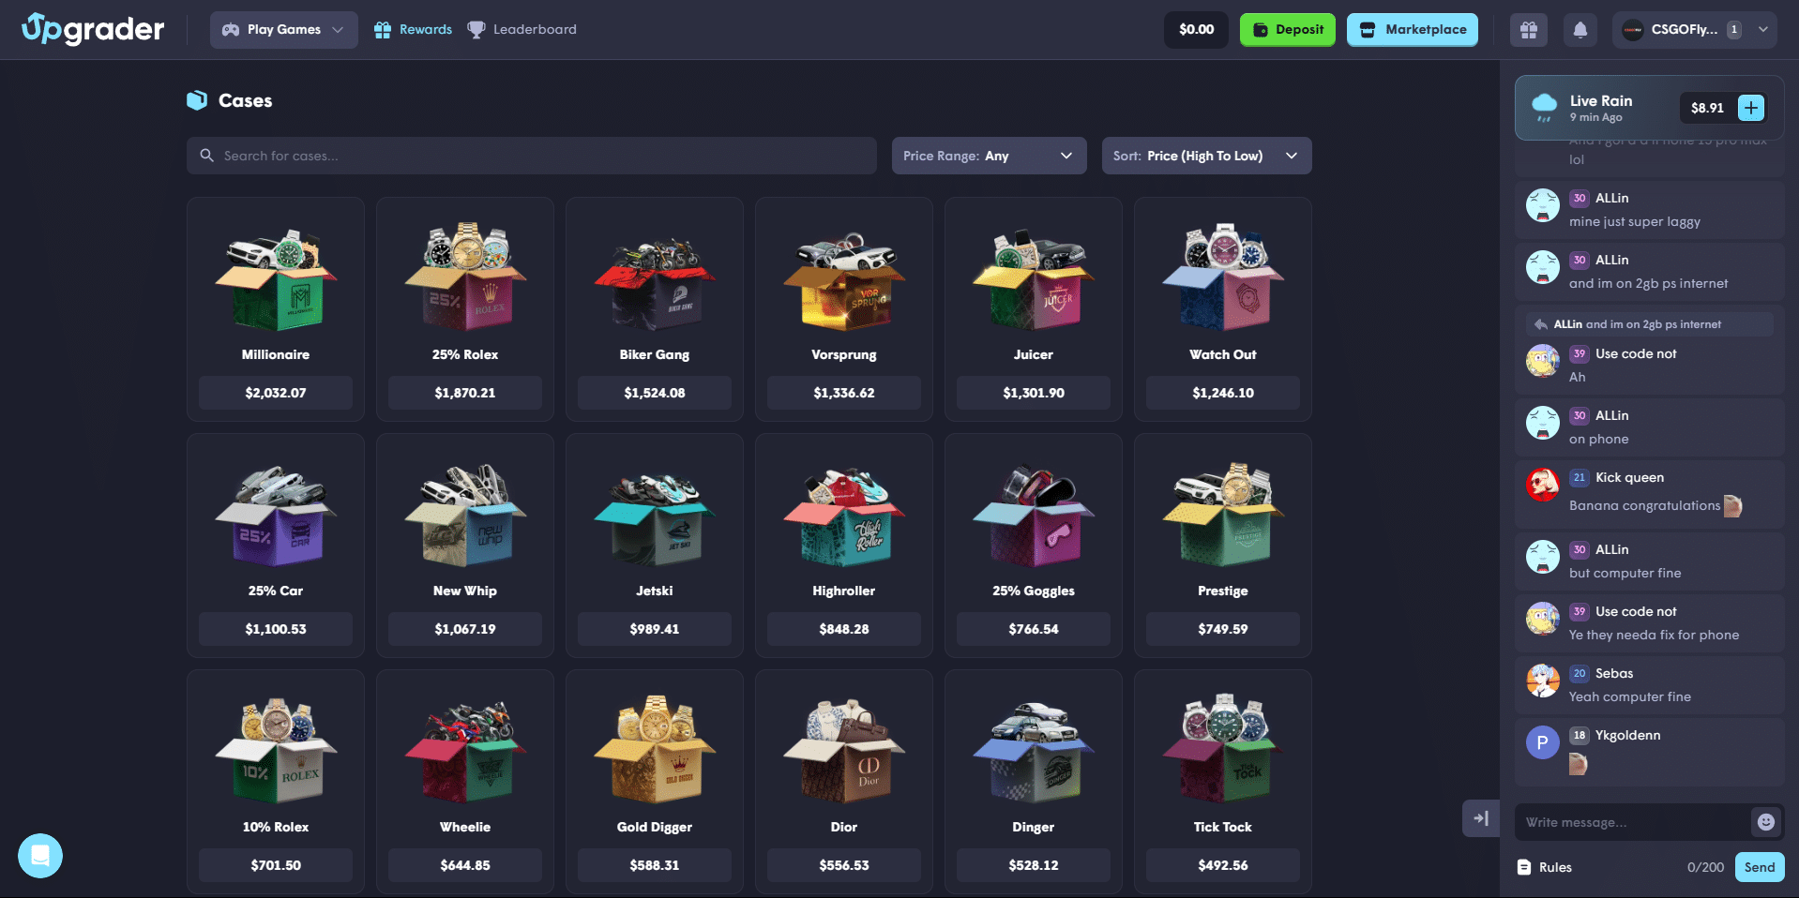
Task: Click the Rules document icon
Action: tap(1524, 867)
